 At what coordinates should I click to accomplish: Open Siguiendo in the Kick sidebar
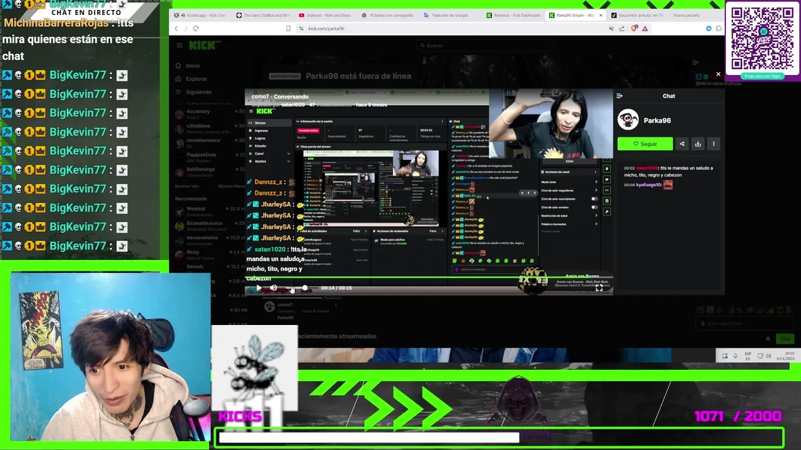198,92
